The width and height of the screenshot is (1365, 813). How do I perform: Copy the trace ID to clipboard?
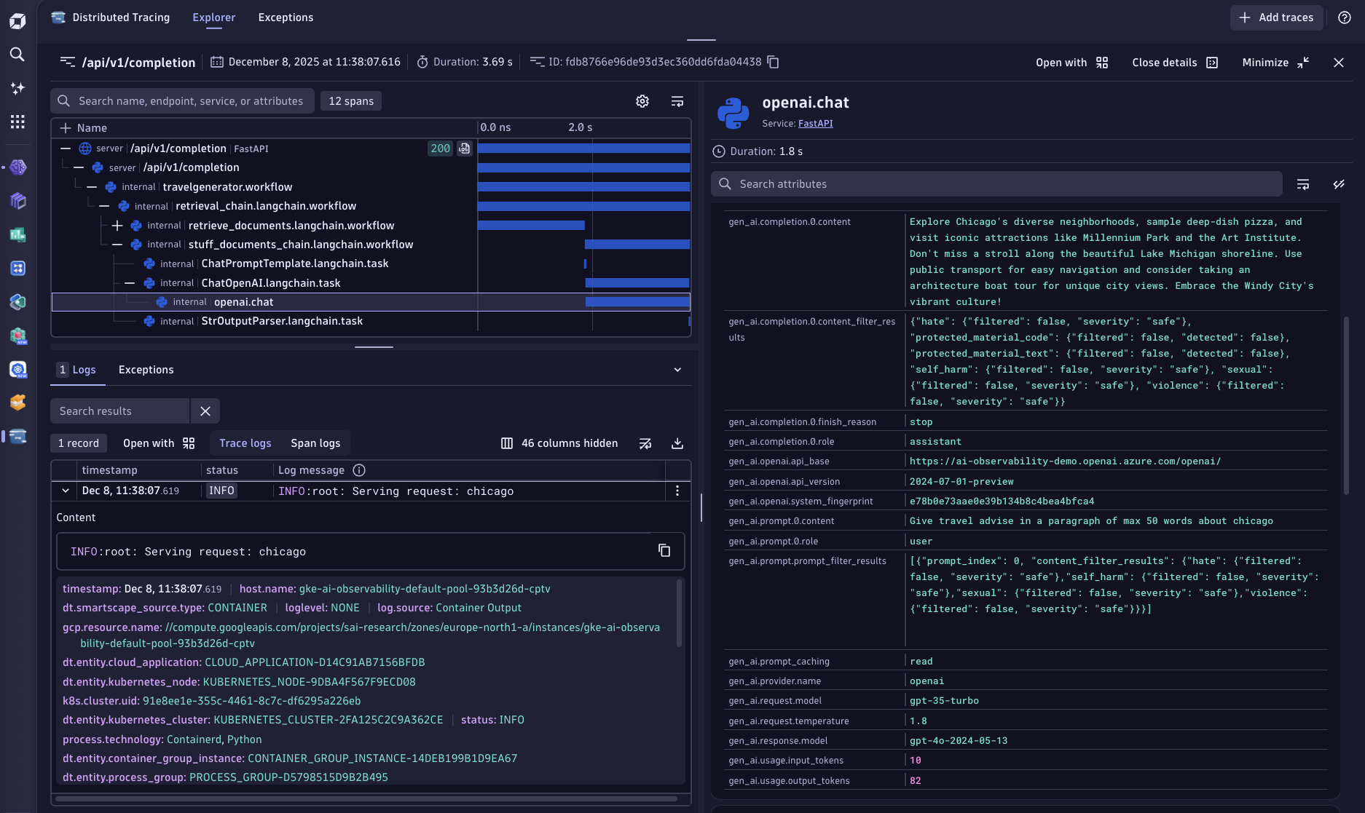pos(774,63)
